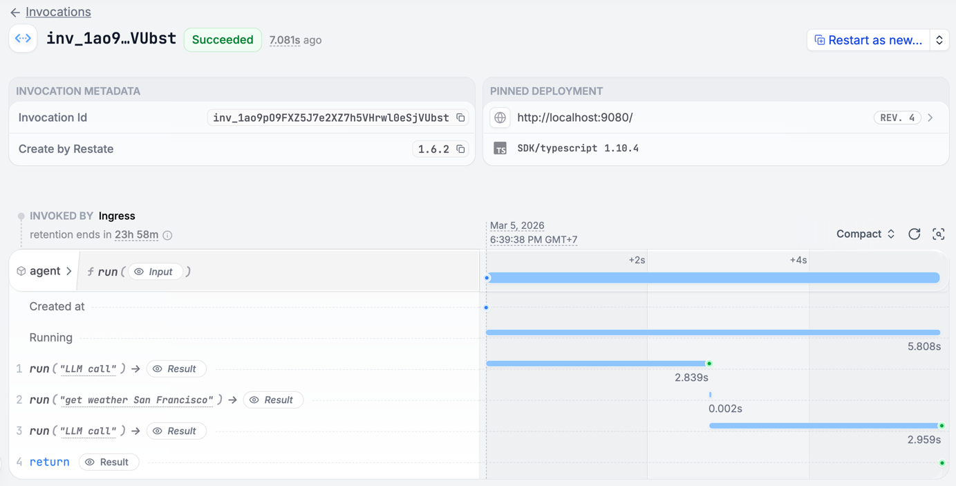The height and width of the screenshot is (486, 956).
Task: Open the Invocations breadcrumb link
Action: (x=58, y=12)
